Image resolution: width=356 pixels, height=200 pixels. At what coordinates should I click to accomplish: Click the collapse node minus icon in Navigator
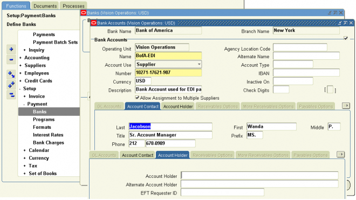pos(11,60)
